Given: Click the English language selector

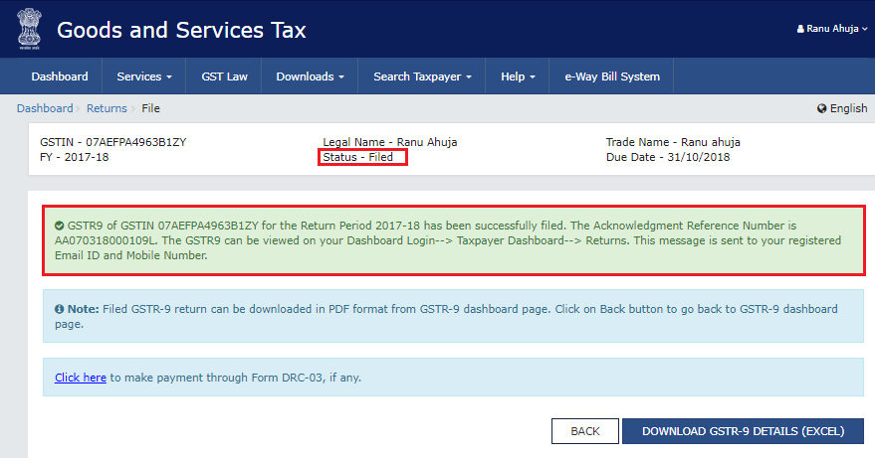Looking at the screenshot, I should [x=842, y=108].
